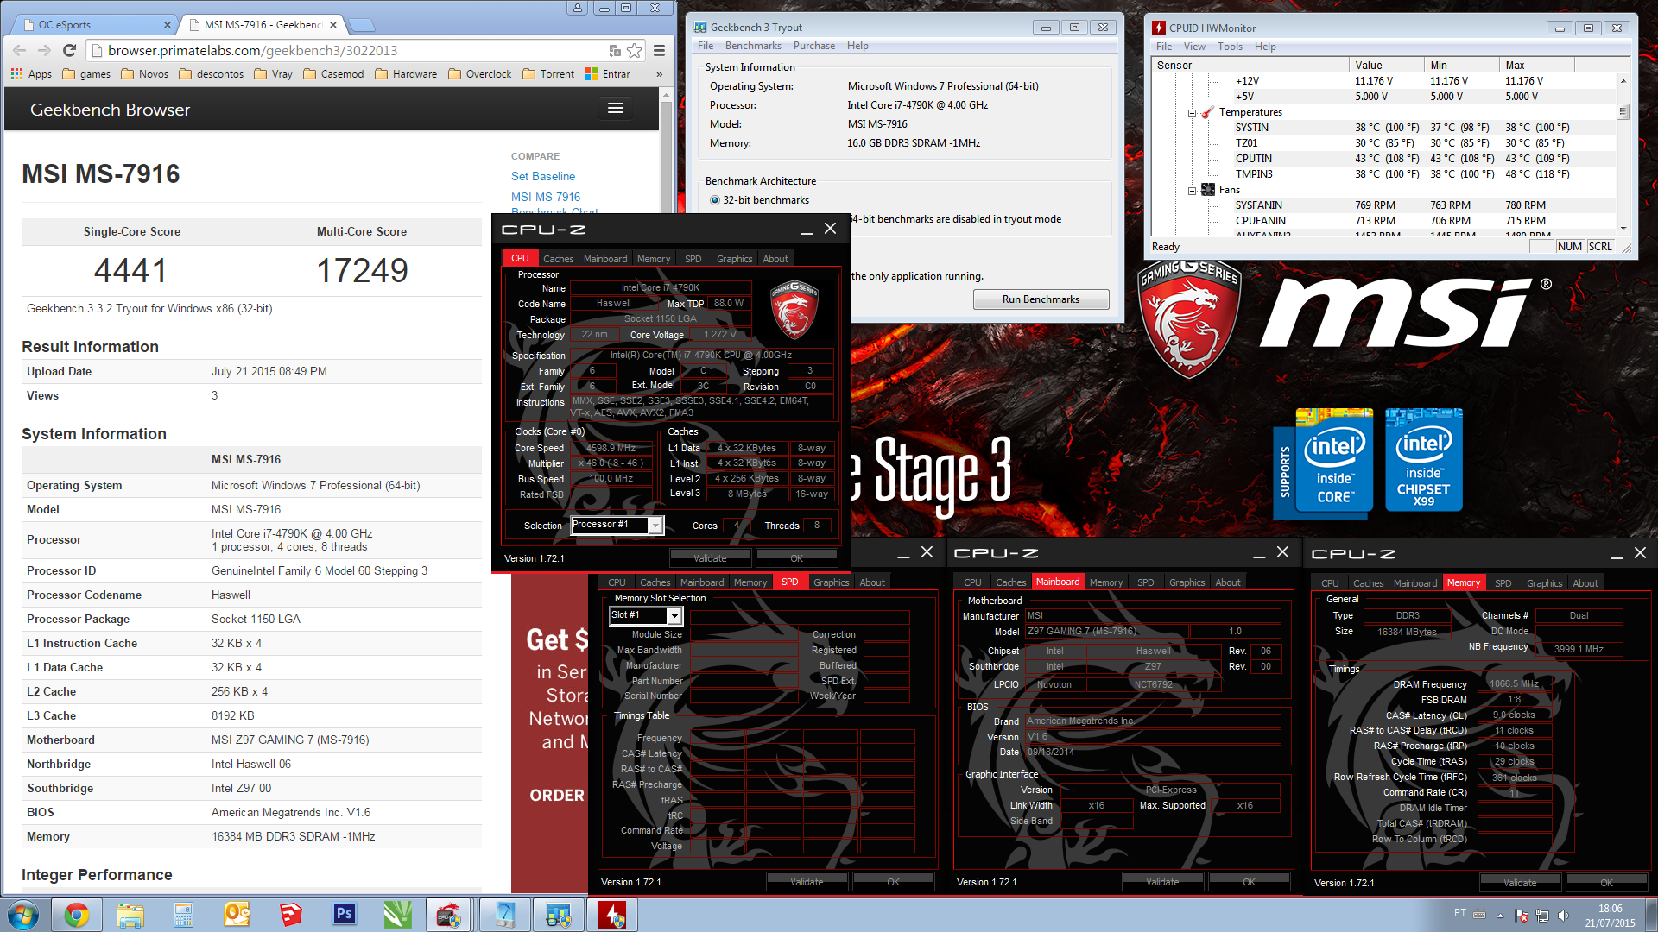Select the 32-bit benchmarks radio button
1658x932 pixels.
[714, 200]
